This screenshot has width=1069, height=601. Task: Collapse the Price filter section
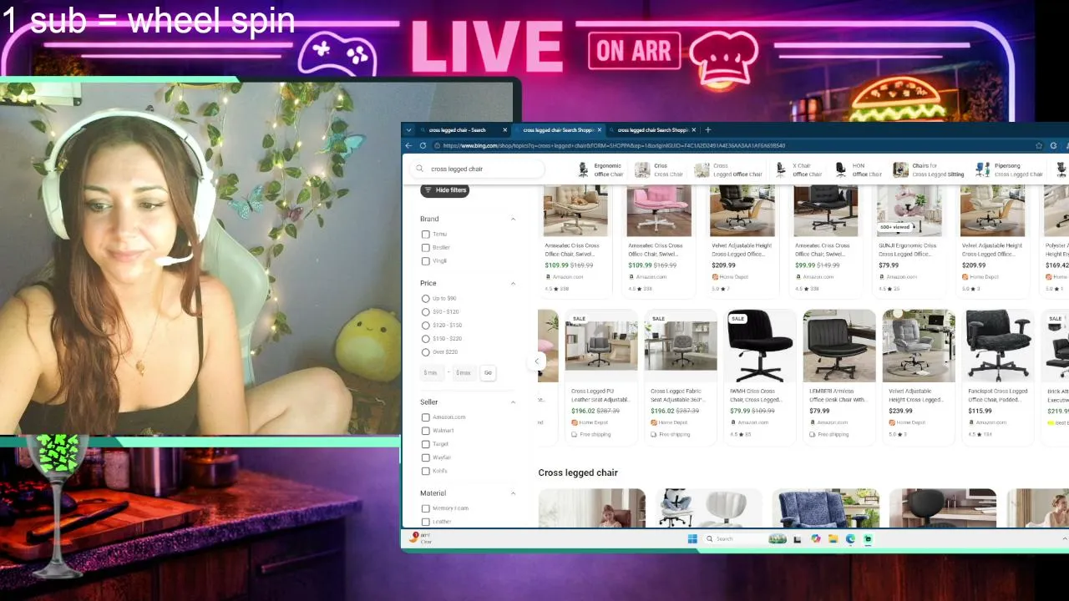(513, 284)
